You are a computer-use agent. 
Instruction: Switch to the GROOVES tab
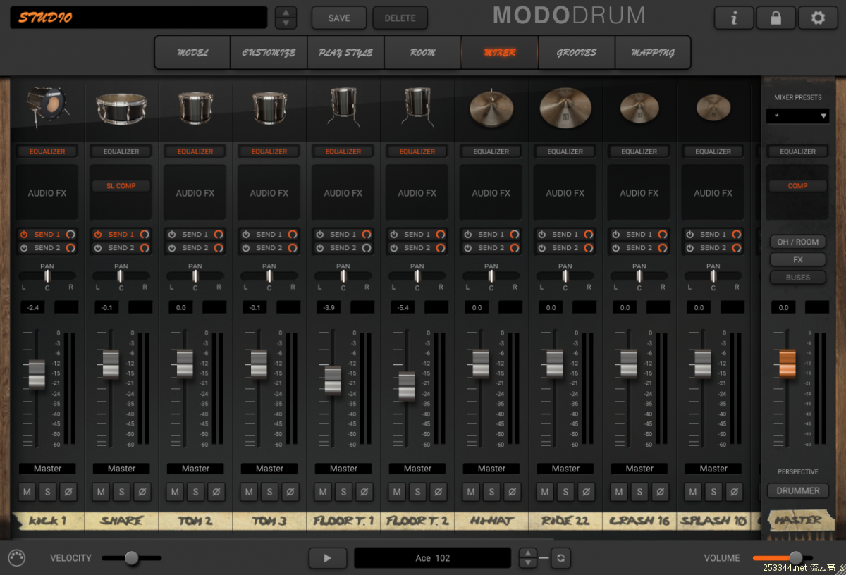point(576,52)
